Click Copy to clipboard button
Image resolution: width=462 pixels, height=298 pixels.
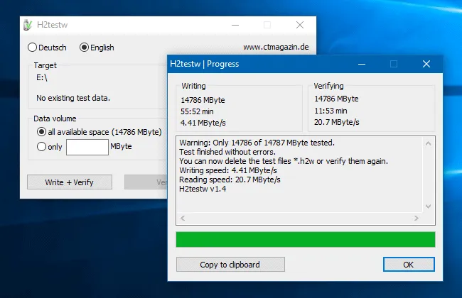[230, 265]
